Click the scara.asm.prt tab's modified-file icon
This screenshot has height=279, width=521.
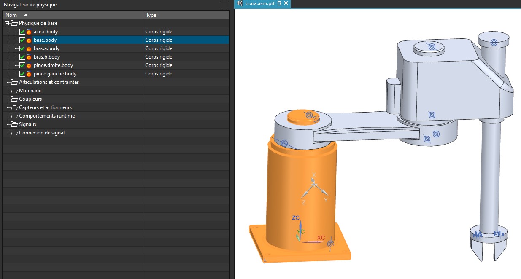click(x=279, y=3)
